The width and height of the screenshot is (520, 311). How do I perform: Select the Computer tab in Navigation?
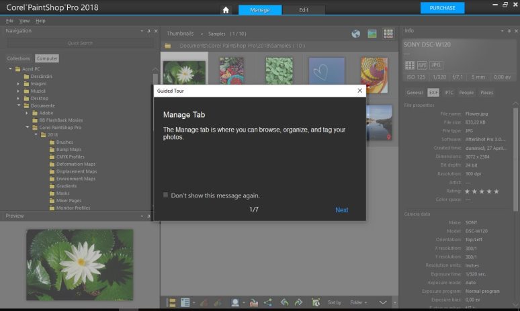pyautogui.click(x=47, y=58)
